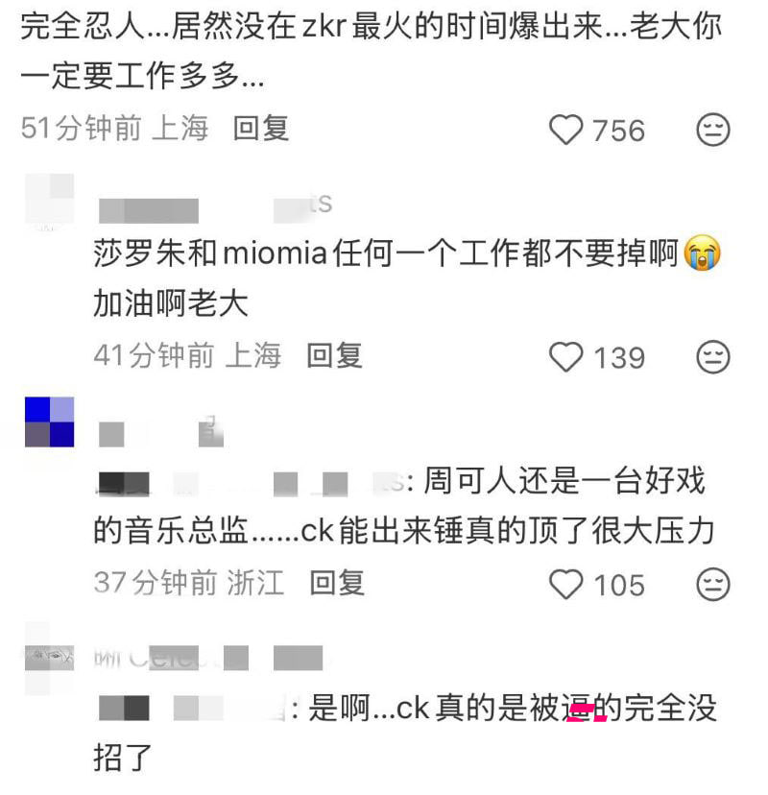The width and height of the screenshot is (768, 795).
Task: Reply to the 41分钟前 上海 comment
Action: pos(335,355)
